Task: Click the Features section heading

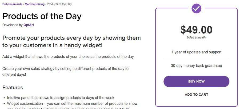Action: pyautogui.click(x=13, y=87)
